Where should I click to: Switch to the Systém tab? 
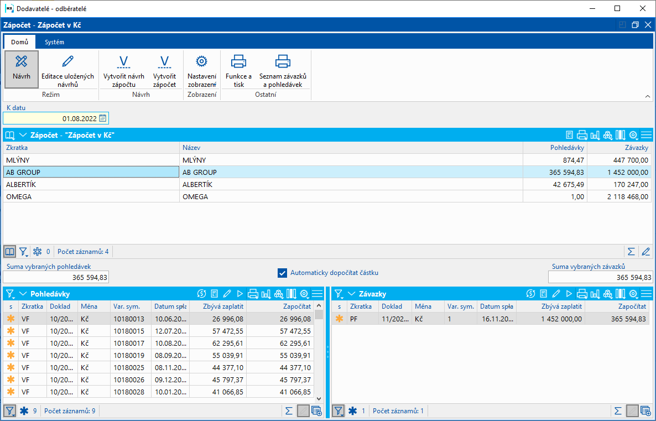(54, 42)
